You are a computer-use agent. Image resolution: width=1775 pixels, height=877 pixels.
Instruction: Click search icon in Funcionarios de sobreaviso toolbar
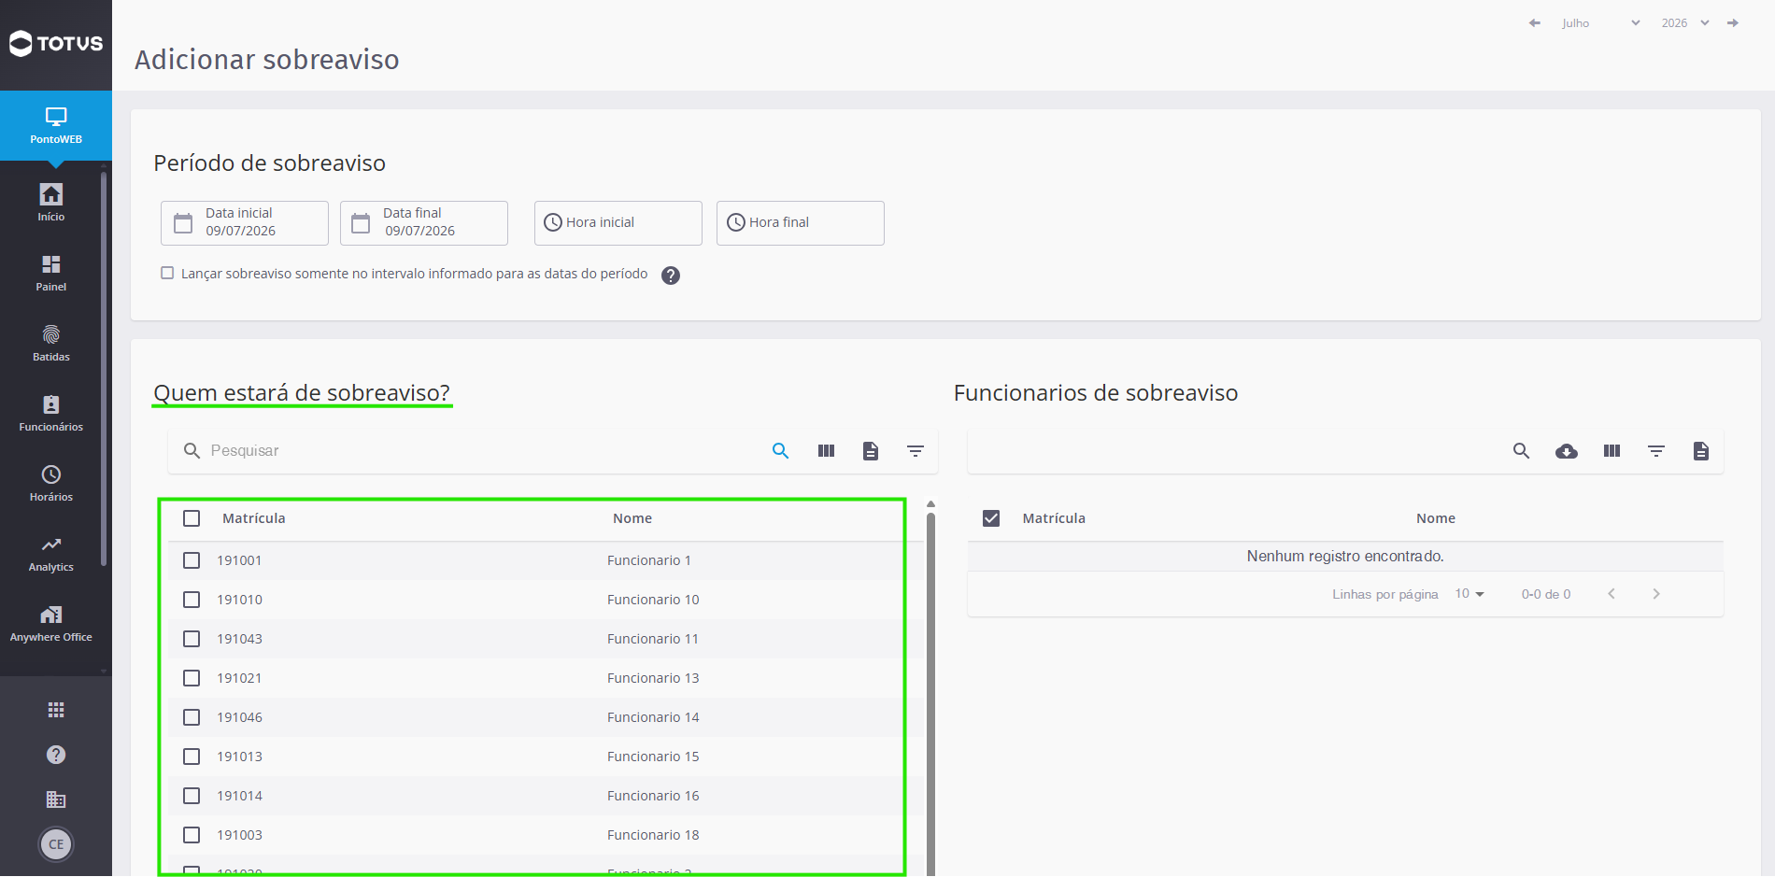point(1522,451)
